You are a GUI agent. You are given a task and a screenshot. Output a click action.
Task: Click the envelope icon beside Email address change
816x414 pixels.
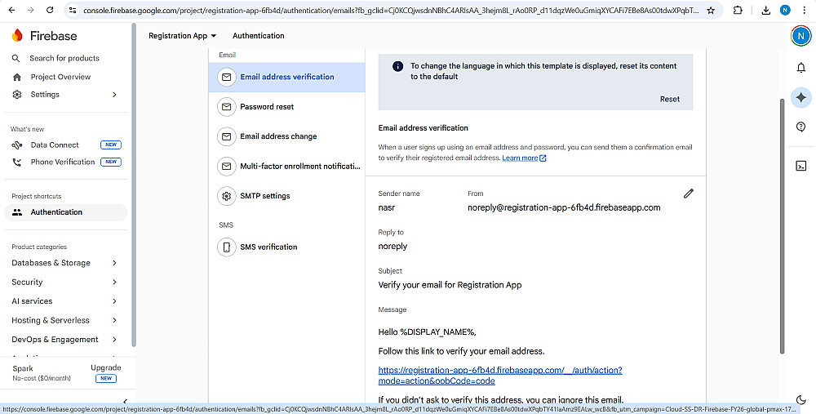tap(226, 136)
